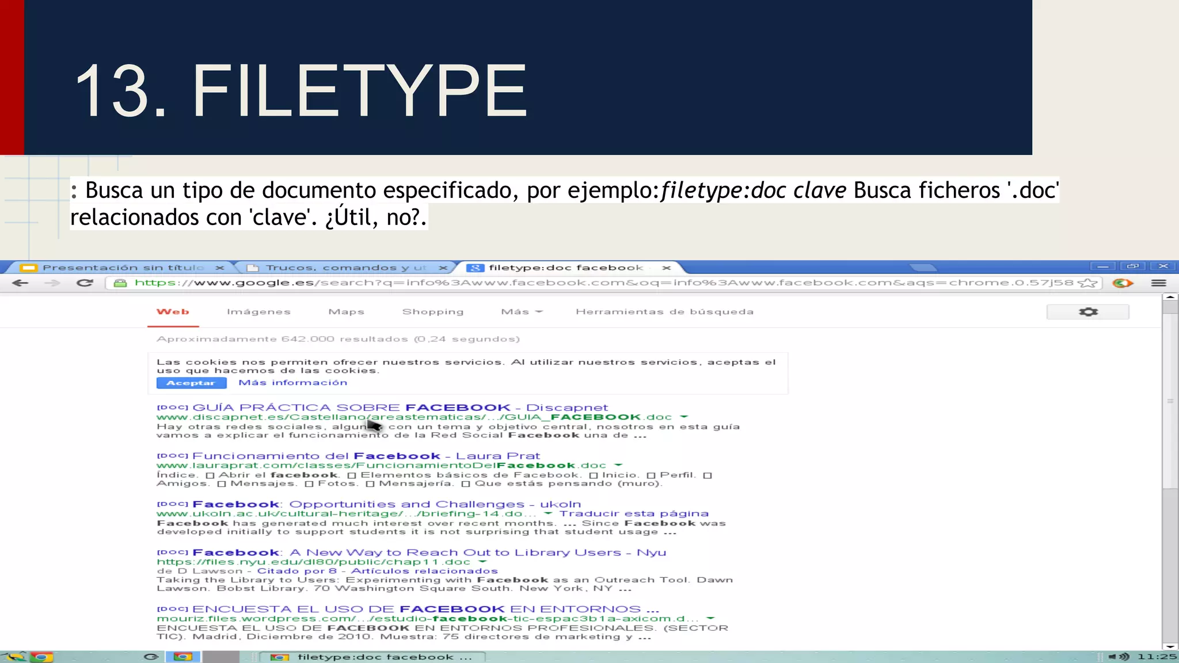Open 'Funcionamiento del Facebook - Laura Prat' result

tap(366, 456)
